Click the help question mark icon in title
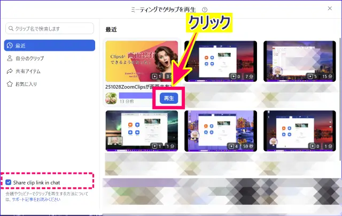This screenshot has height=216, width=342. coord(205,10)
